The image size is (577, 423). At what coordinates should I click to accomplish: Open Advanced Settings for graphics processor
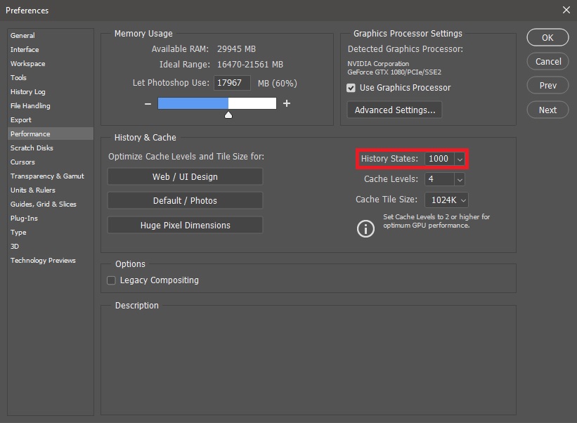point(394,110)
